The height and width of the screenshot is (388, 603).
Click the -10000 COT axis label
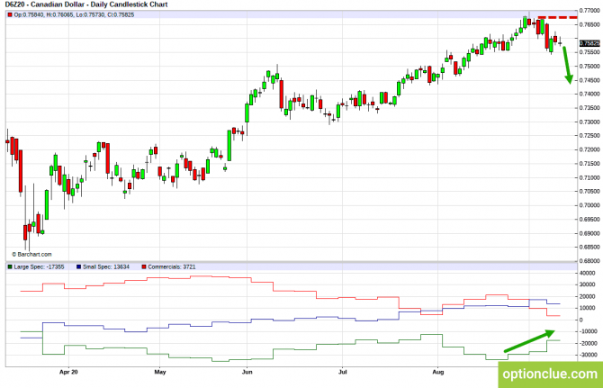(x=587, y=331)
